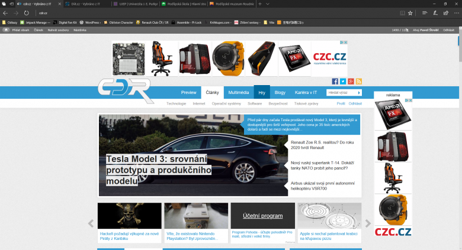462x250 pixels.
Task: Click the admin bar home icon
Action: (x=6, y=30)
